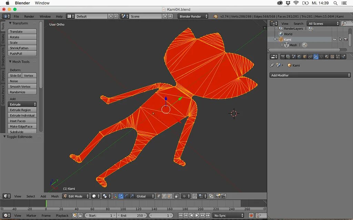
Task: Open the Help menu
Action: click(x=59, y=16)
